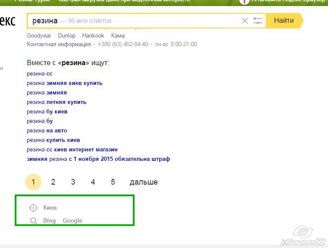Select the suggestion reading just резина зимняя
Image resolution: width=328 pixels, height=248 pixels.
click(47, 93)
